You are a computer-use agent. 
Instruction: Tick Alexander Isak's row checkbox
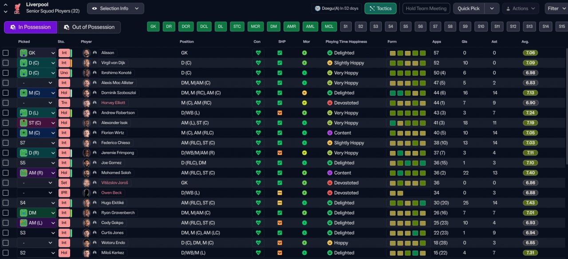click(x=5, y=123)
